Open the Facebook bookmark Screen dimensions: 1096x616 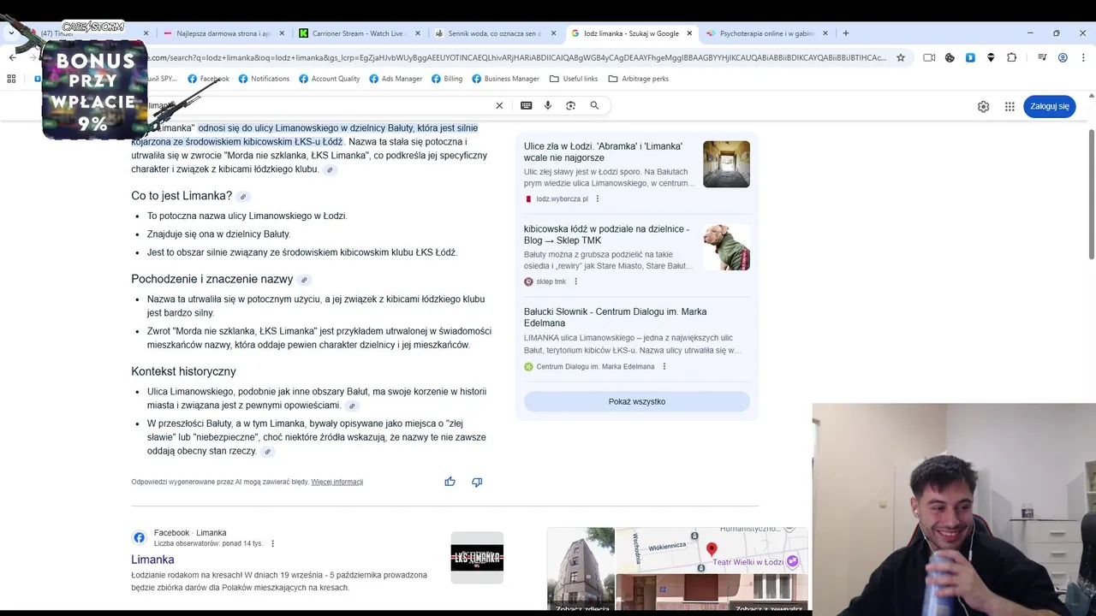click(209, 79)
